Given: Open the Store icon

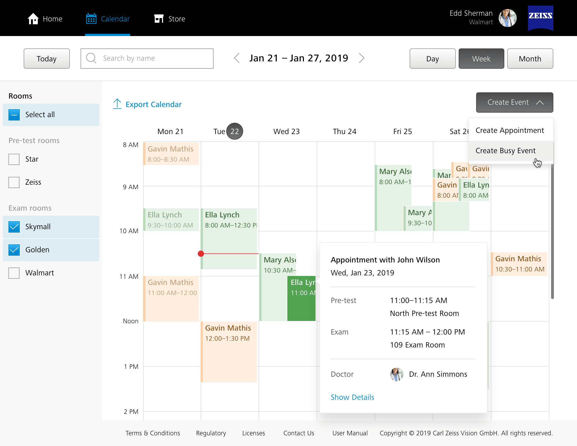Looking at the screenshot, I should tap(159, 19).
